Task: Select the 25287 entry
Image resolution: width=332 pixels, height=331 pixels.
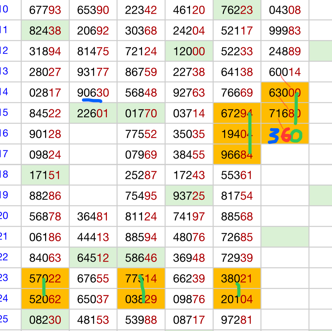Action: (x=141, y=175)
